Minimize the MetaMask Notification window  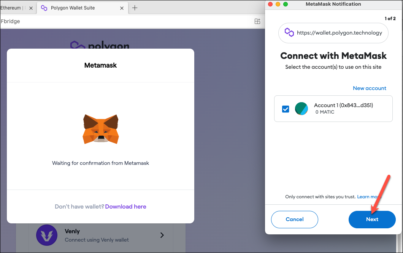pyautogui.click(x=278, y=4)
